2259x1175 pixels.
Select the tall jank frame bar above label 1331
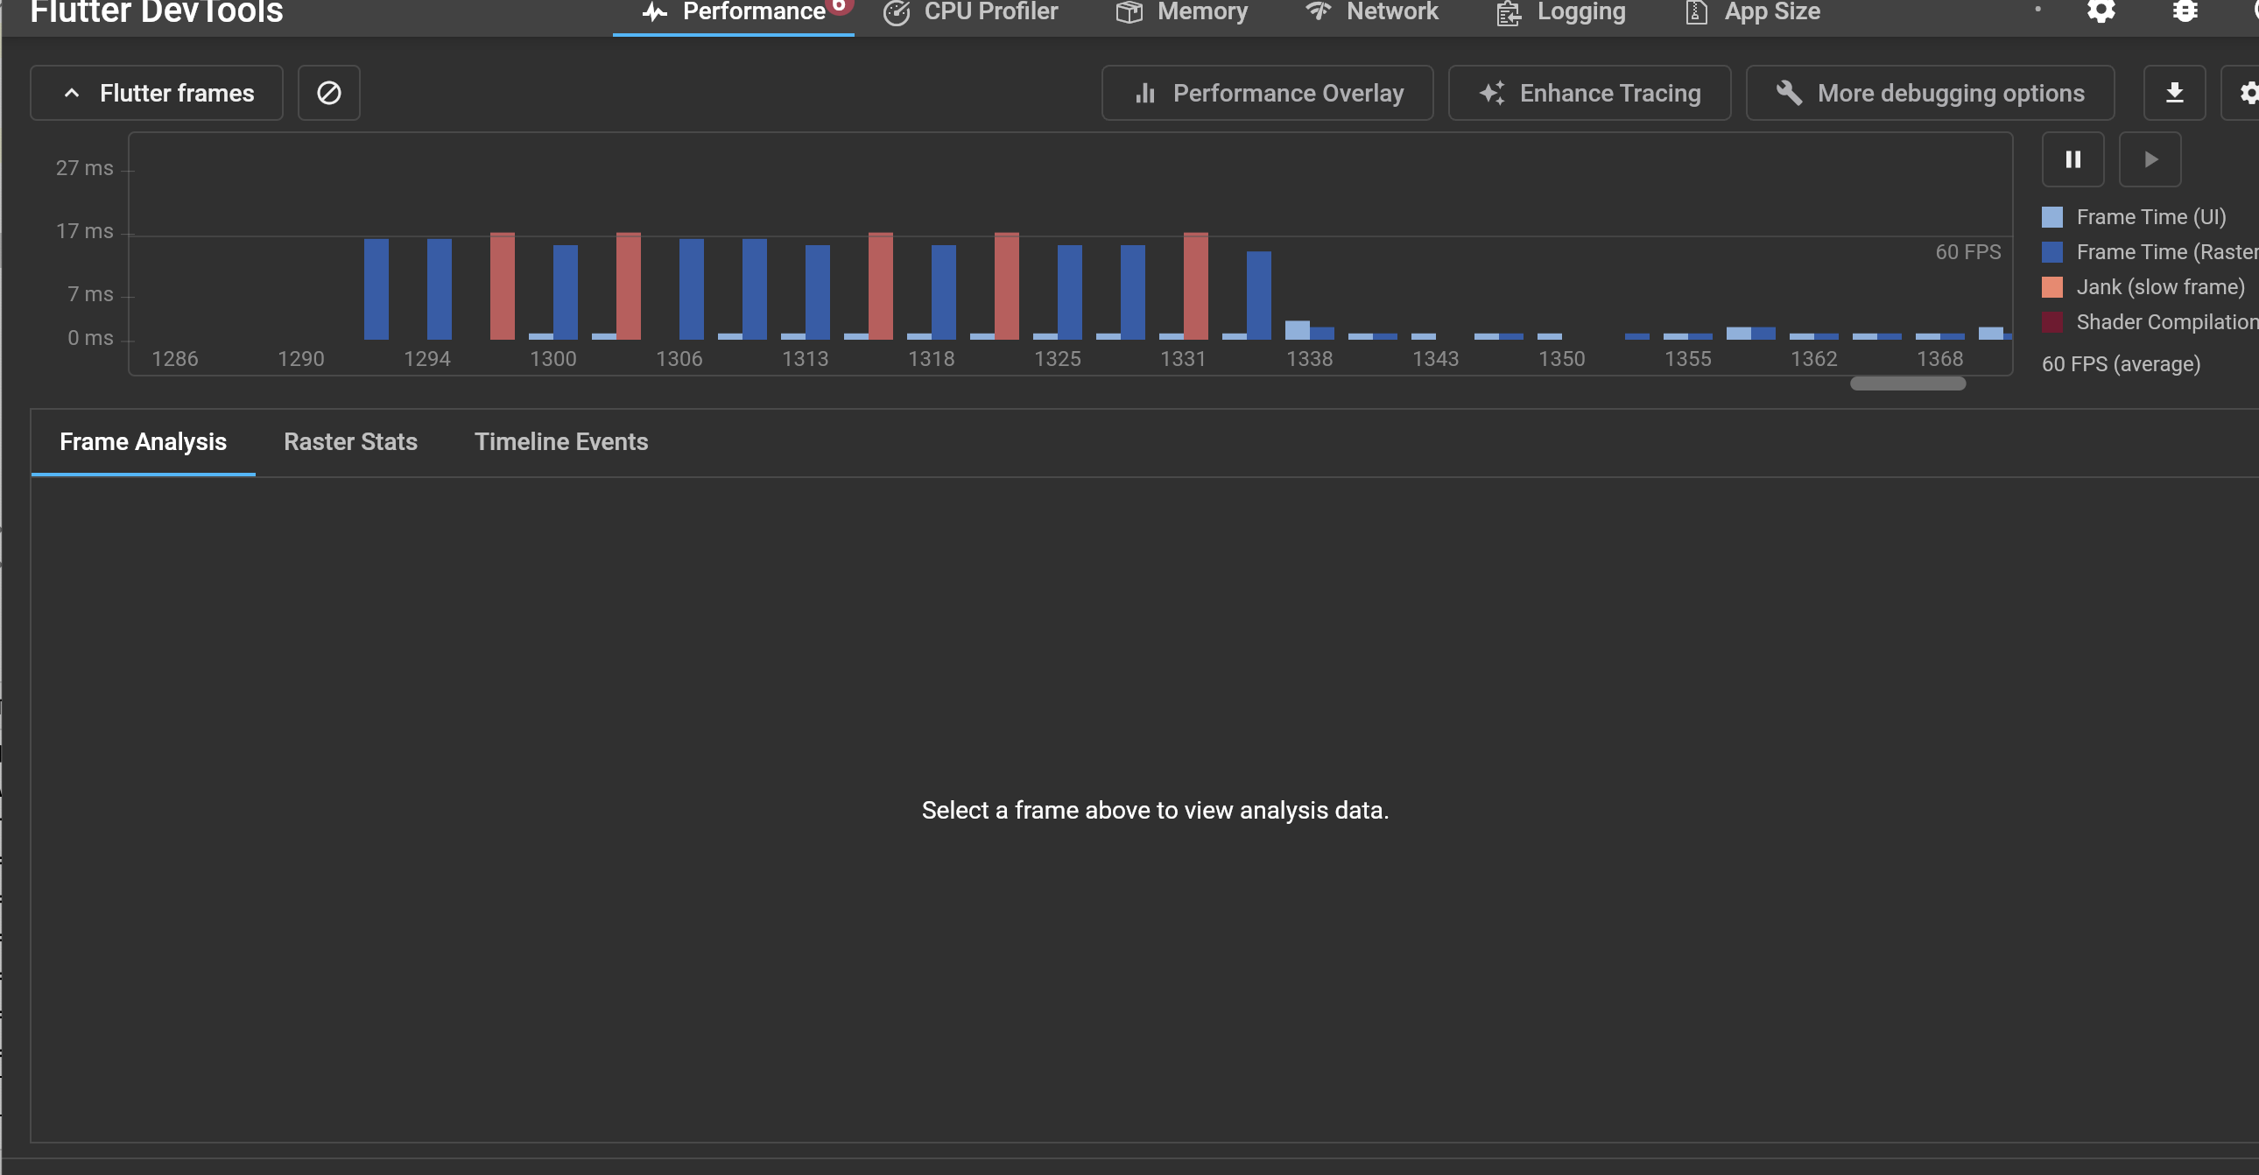coord(1195,285)
